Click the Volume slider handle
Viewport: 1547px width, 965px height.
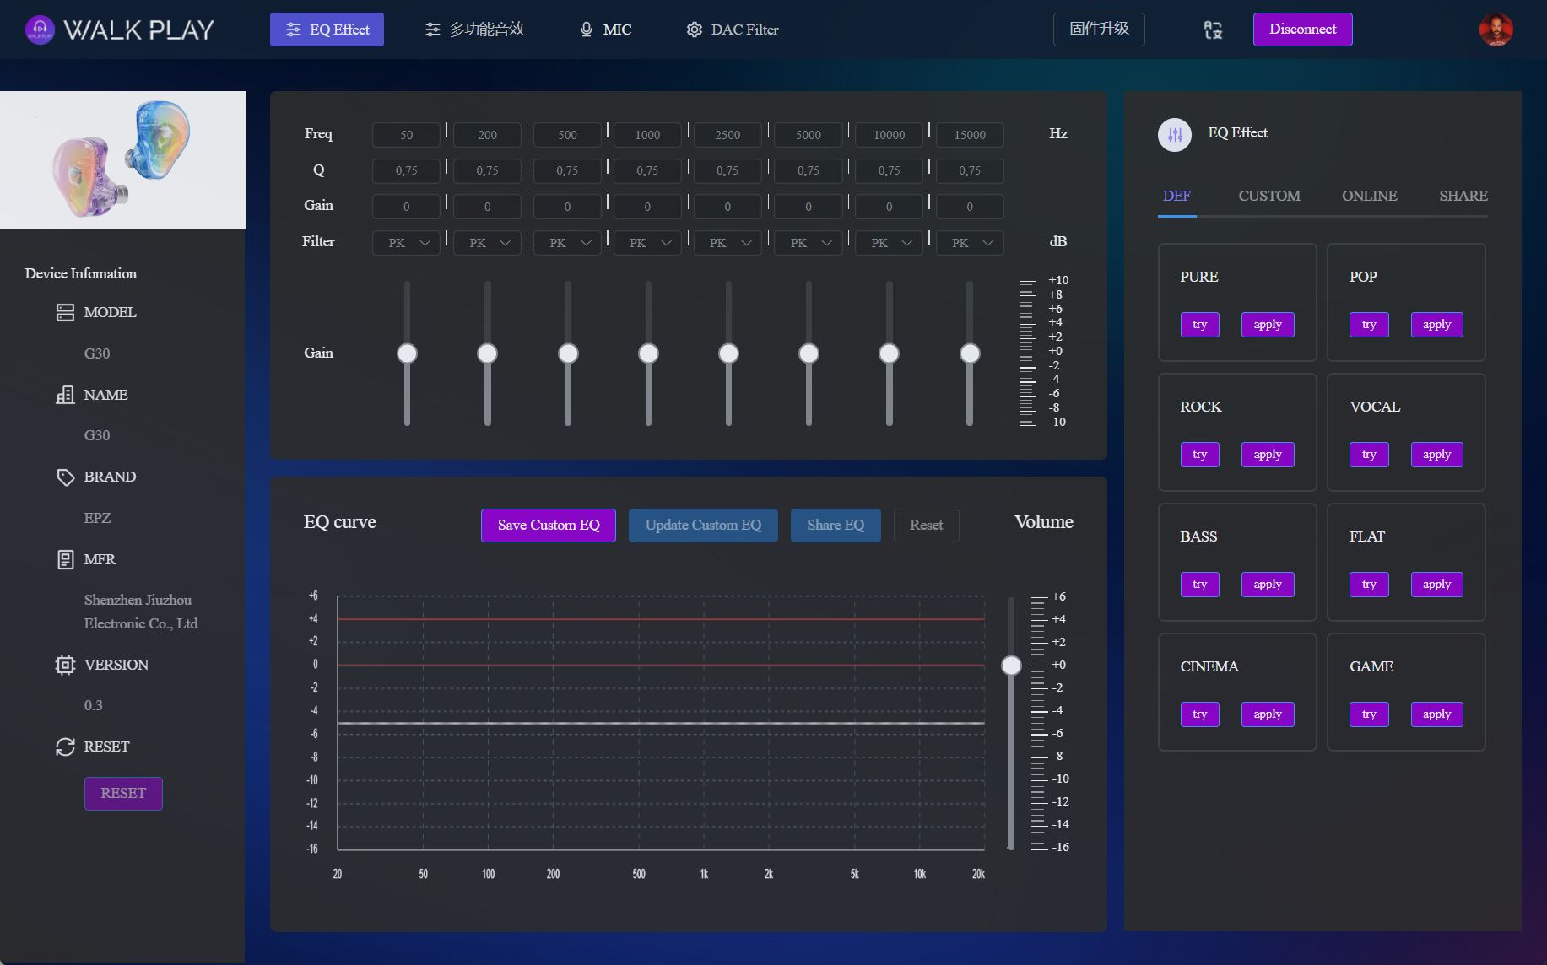point(1011,666)
